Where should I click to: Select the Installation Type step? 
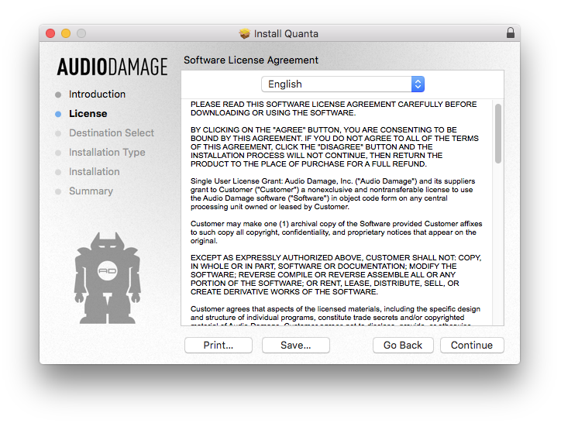point(107,153)
